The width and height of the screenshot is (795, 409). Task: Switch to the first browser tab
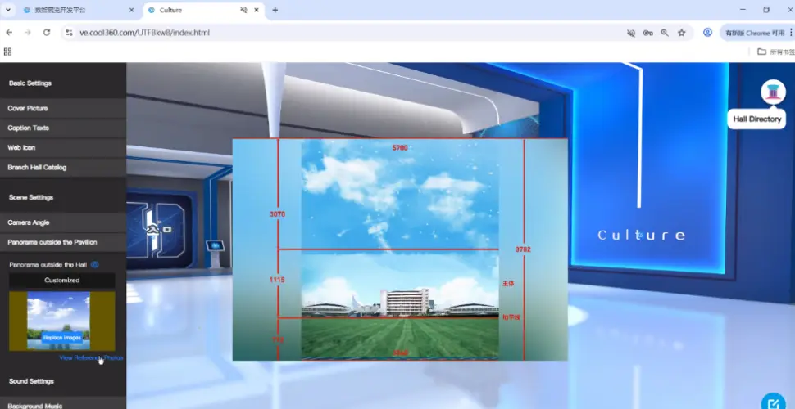[x=78, y=10]
